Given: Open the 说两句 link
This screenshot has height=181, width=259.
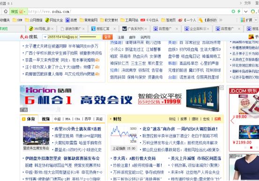Looking at the screenshot, I should click(x=145, y=37).
